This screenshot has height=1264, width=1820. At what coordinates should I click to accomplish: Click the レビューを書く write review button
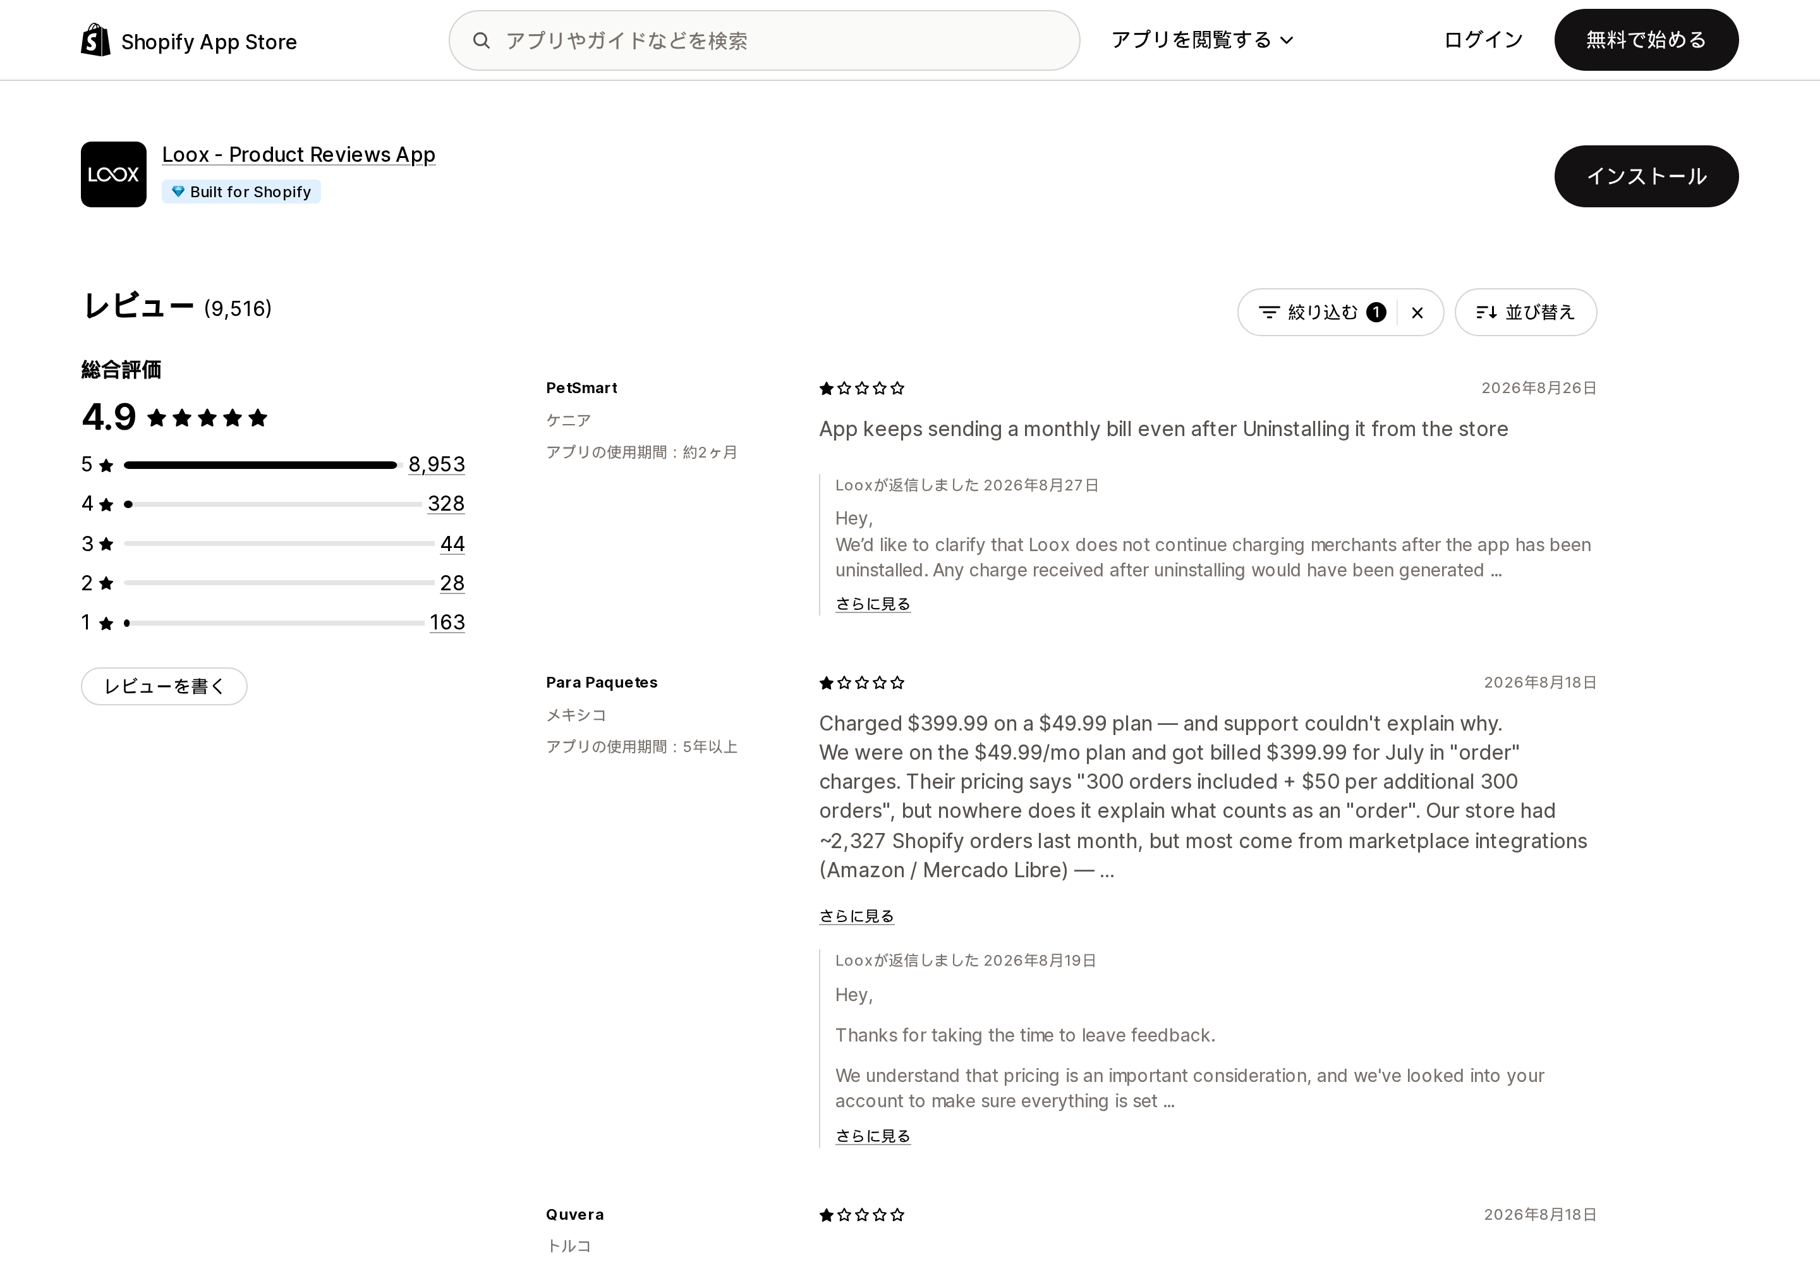tap(164, 686)
